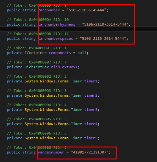
Task: Click the Token 0x04000007 RID comment
Action: tap(37, 62)
